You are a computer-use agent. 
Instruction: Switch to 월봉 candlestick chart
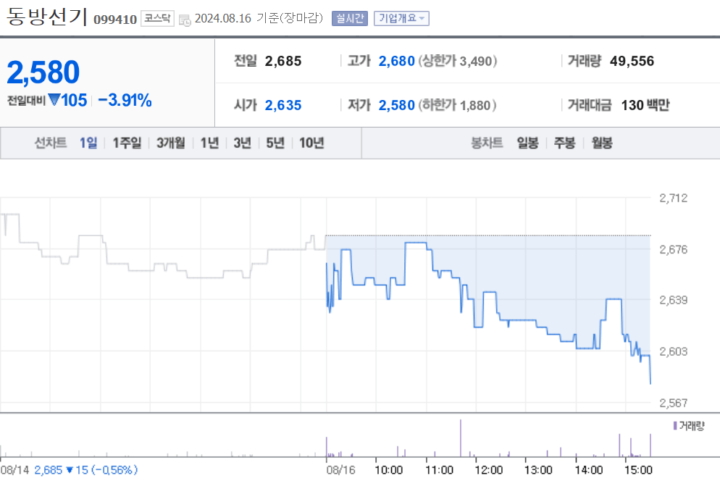point(602,143)
